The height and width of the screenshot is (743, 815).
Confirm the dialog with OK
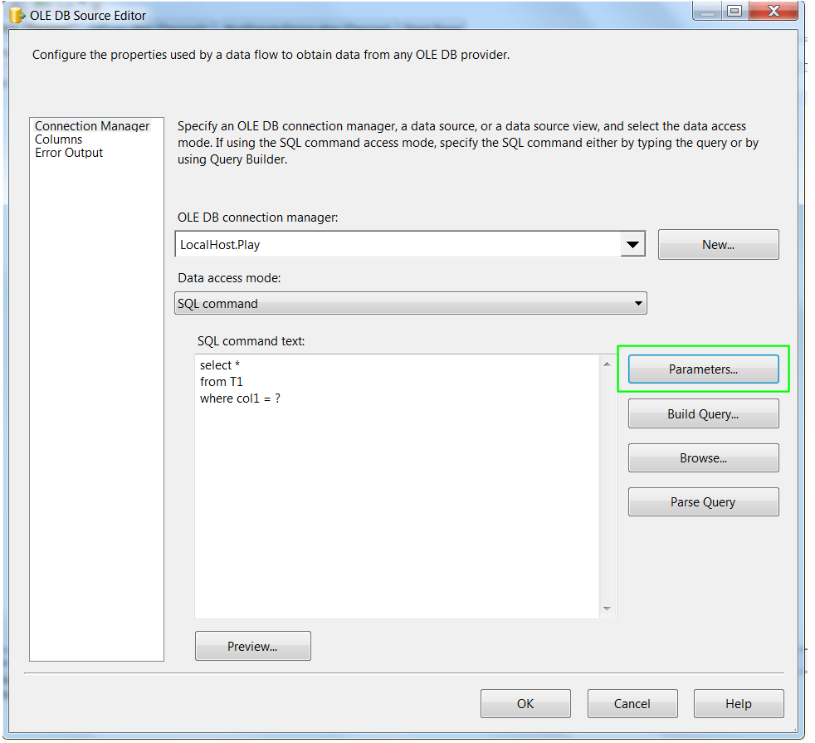(525, 703)
